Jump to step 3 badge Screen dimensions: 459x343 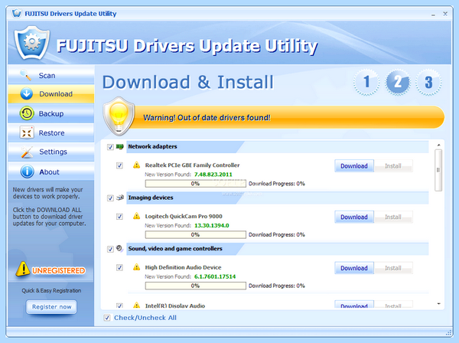[x=428, y=82]
